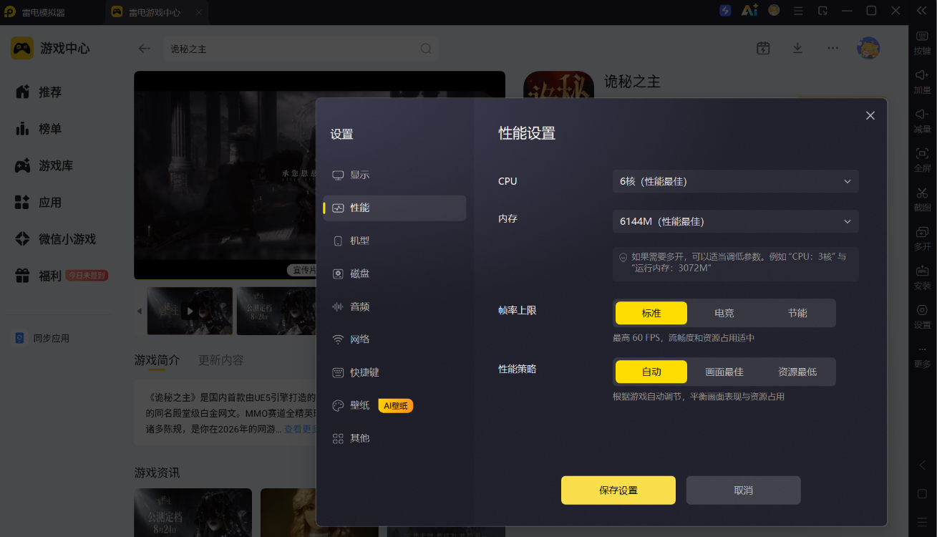Image resolution: width=937 pixels, height=537 pixels.
Task: Switch to the 更新内容 tab
Action: (x=221, y=360)
